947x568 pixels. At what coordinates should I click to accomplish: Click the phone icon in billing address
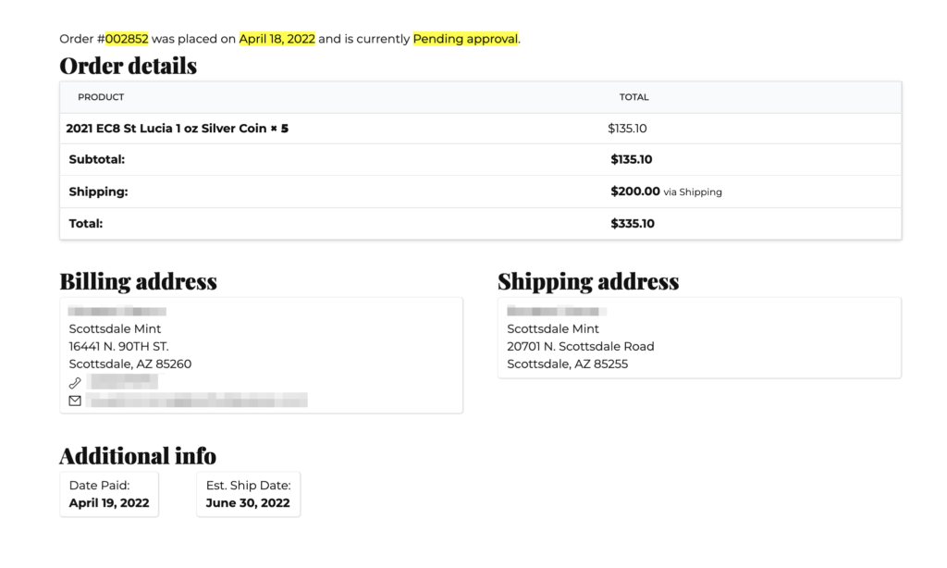(75, 382)
